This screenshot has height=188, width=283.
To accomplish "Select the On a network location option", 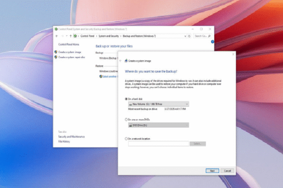I will click(126, 139).
